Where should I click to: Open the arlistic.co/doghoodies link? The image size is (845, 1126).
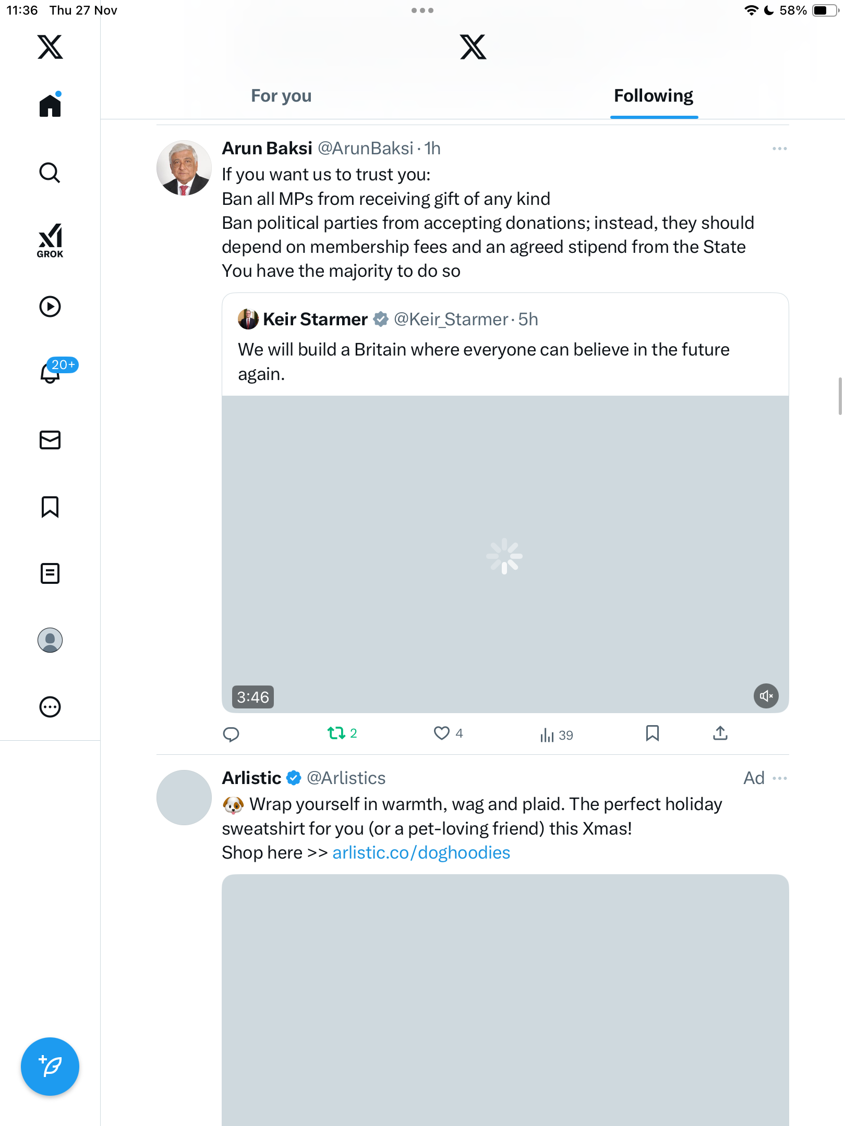(x=421, y=853)
